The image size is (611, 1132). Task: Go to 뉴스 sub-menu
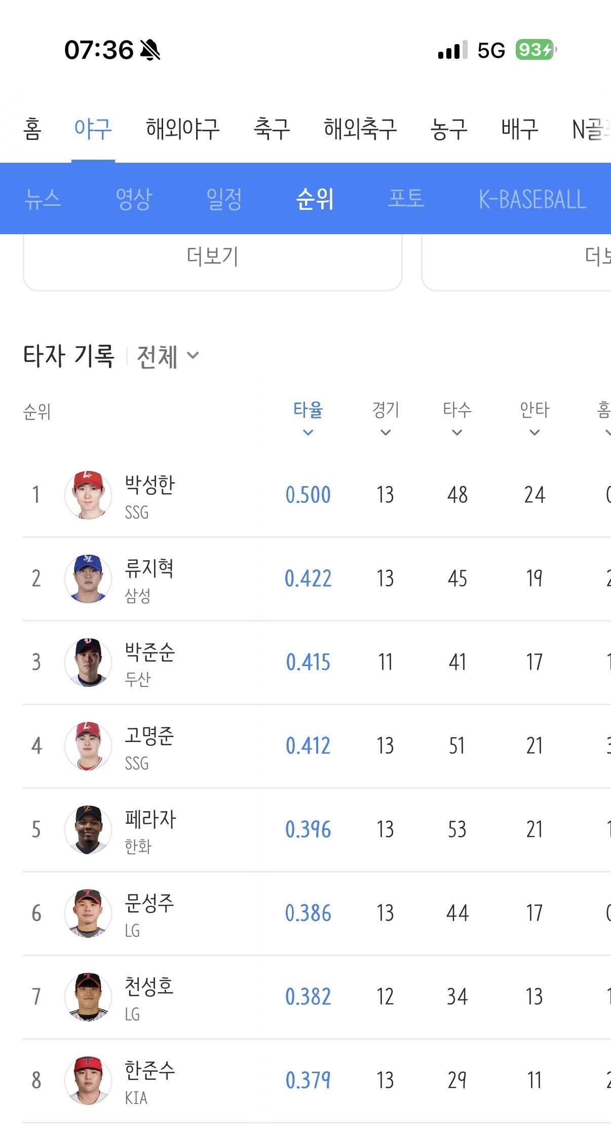coord(43,199)
